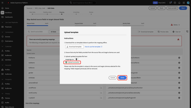Click the workPhone mapping arrow icon
Screen dimensions: 191x108
pyautogui.click(x=101, y=88)
